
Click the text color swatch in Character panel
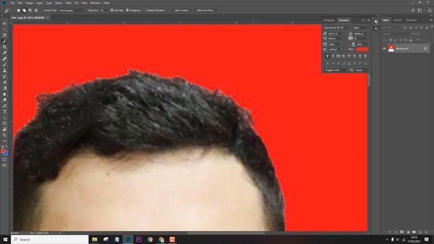[362, 49]
